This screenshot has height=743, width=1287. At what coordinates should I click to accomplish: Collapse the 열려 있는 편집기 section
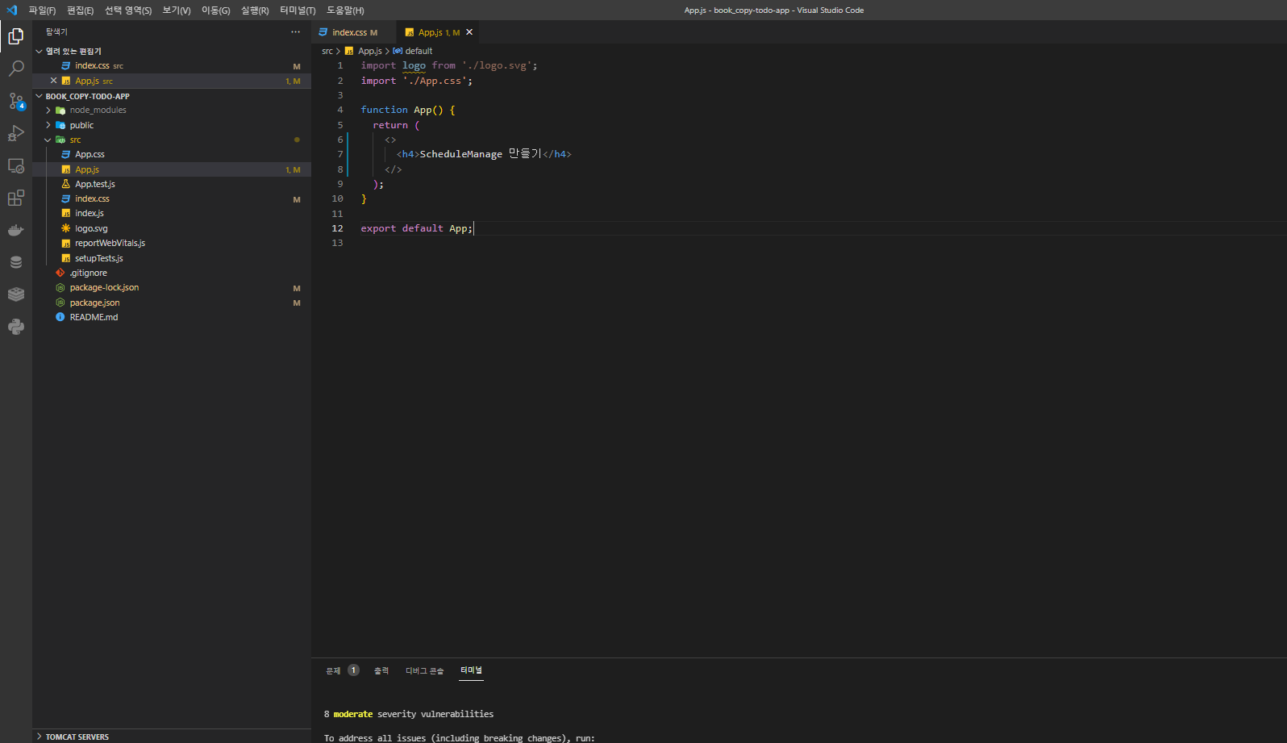[x=172, y=51]
